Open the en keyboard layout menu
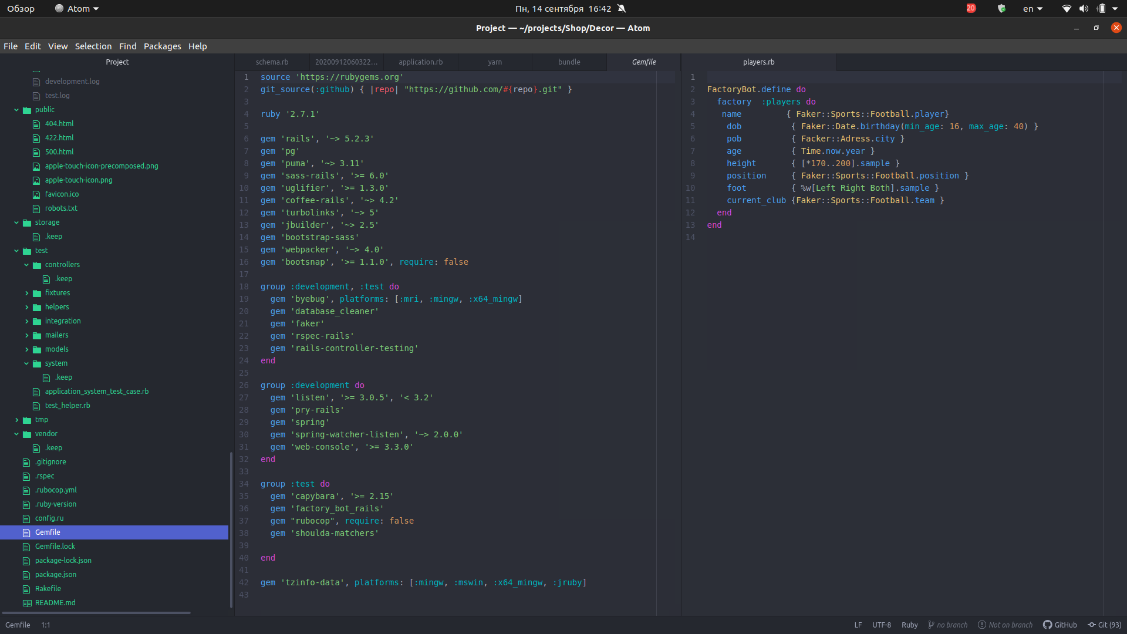This screenshot has height=634, width=1127. 1032,9
